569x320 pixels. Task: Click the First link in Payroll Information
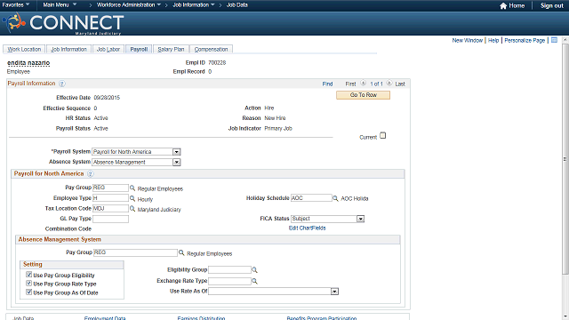point(350,84)
